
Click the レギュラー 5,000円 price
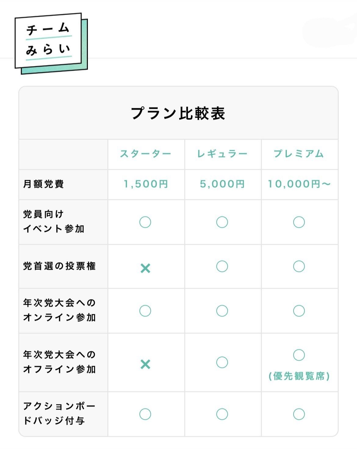click(222, 184)
